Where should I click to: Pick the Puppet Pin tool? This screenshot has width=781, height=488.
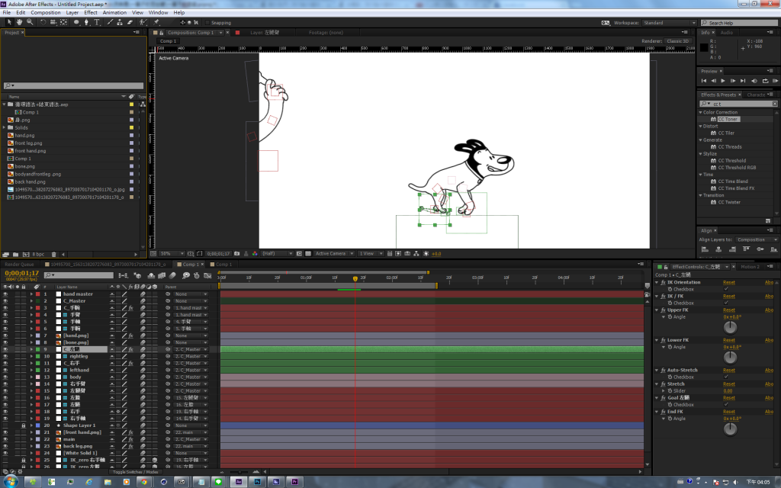click(156, 22)
